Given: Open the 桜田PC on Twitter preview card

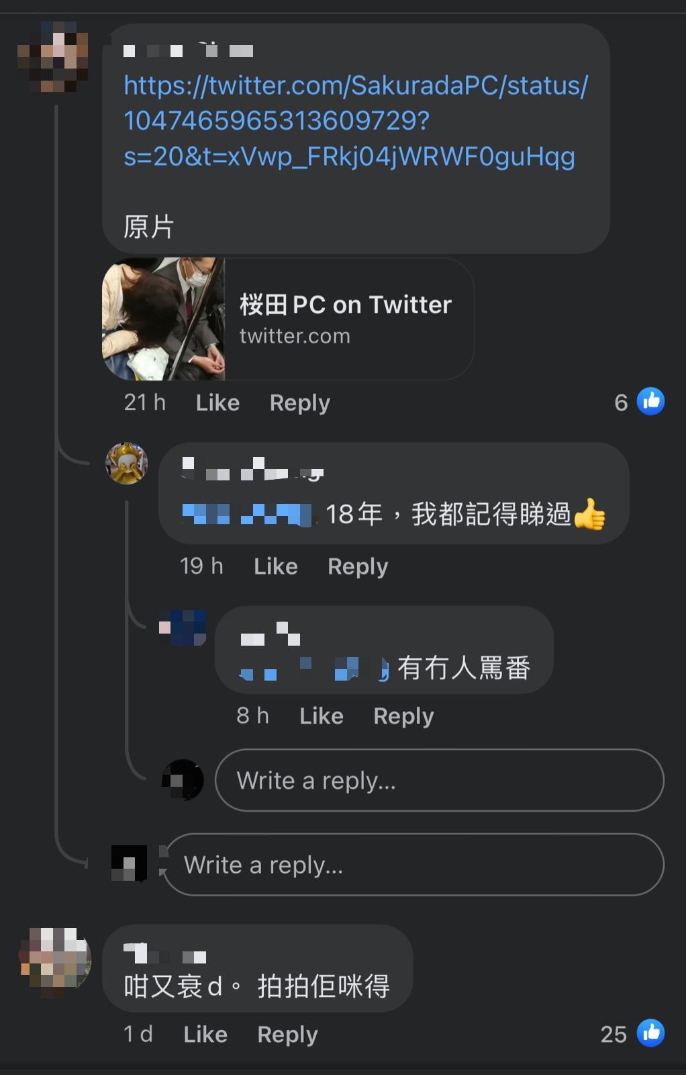Looking at the screenshot, I should 288,319.
